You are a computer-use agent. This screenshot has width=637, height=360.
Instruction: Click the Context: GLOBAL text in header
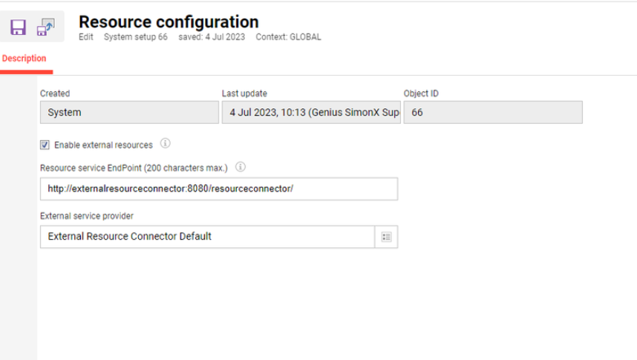[289, 37]
